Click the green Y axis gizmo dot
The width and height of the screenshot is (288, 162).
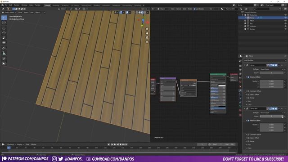[x=142, y=26]
